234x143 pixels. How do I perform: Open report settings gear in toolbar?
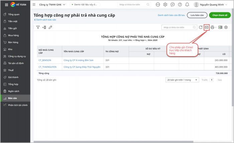coord(226,27)
